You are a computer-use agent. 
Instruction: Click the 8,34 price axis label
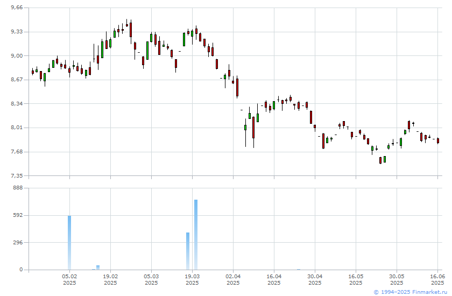(x=17, y=103)
